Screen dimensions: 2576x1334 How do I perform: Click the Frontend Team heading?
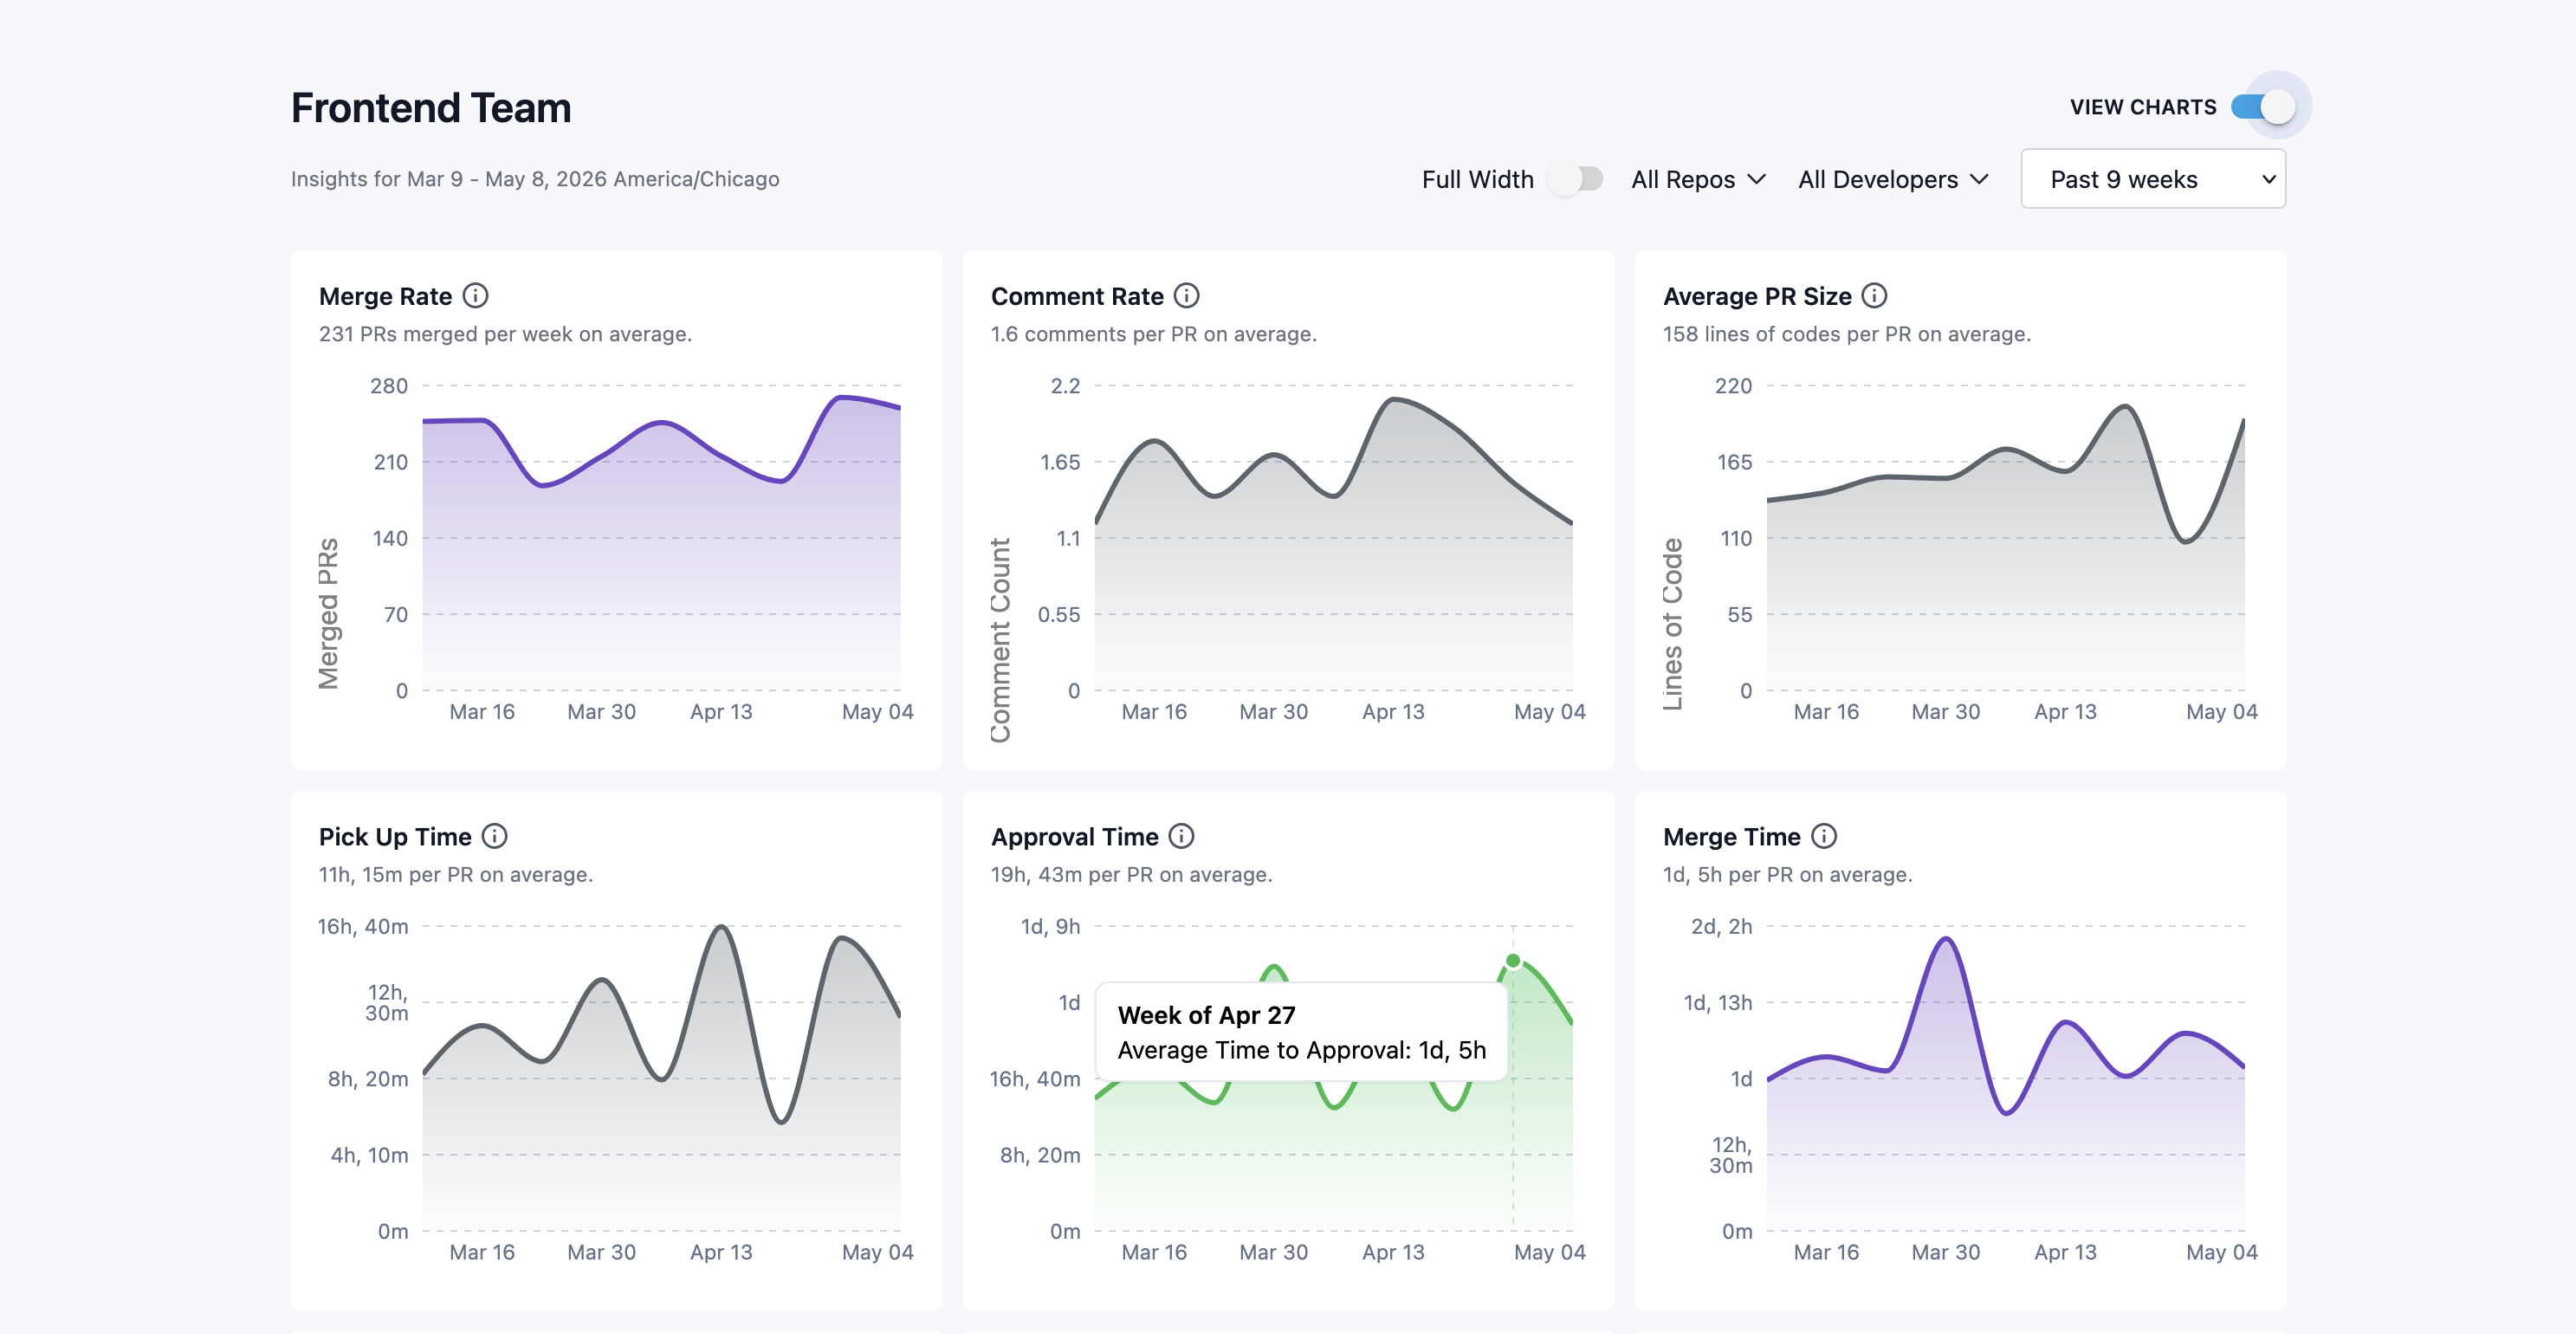(431, 108)
